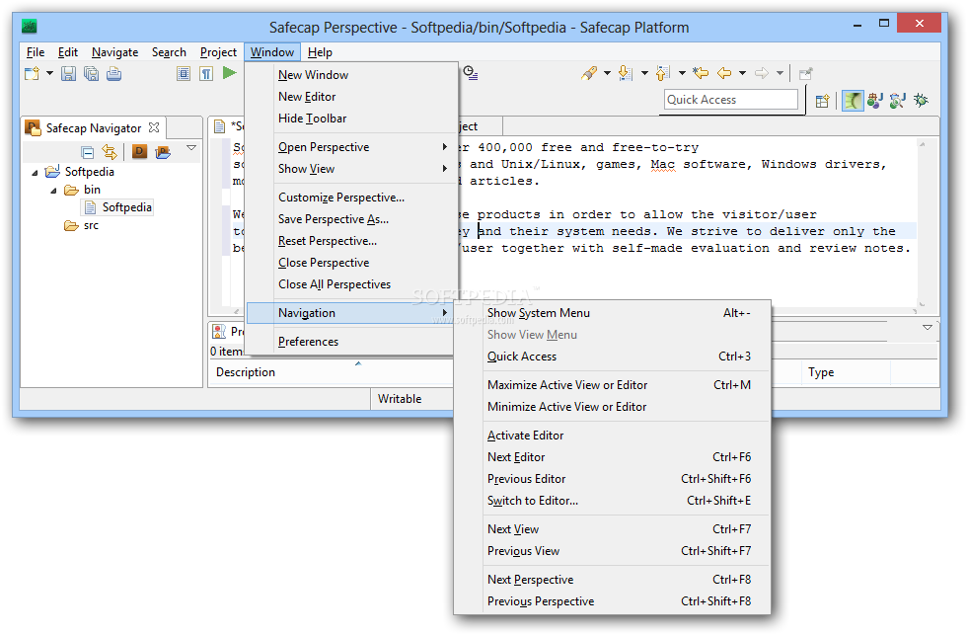Switch to the Java Browsing perspective icon
Viewport: 968px width, 635px height.
898,100
